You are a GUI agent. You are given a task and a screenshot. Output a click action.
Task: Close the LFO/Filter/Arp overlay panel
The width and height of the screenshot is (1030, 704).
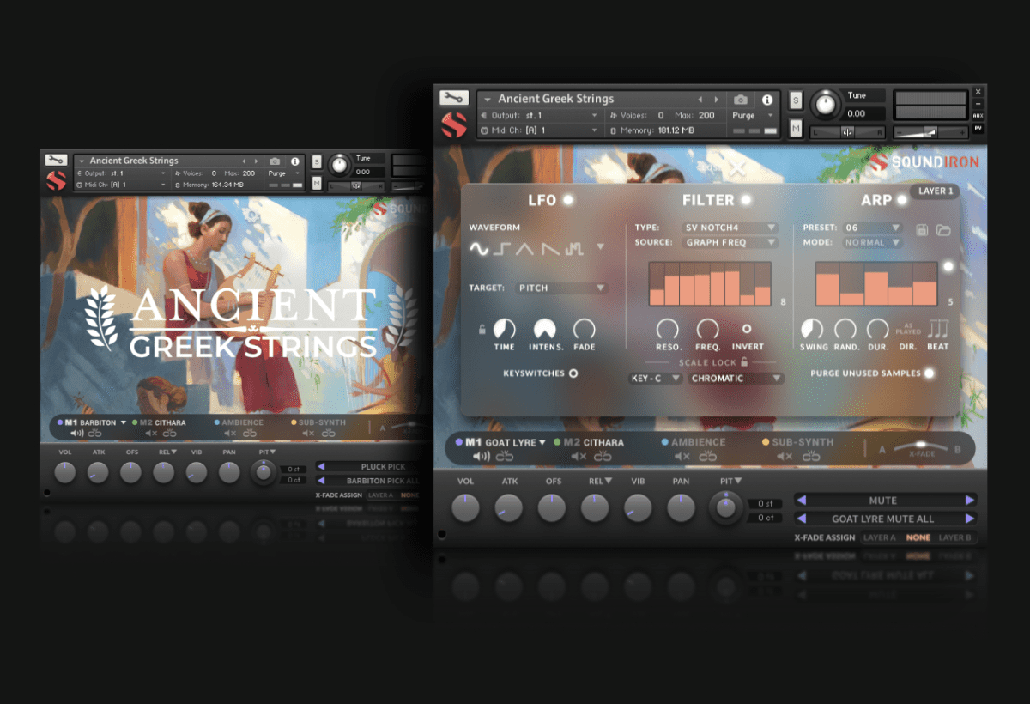pos(738,168)
